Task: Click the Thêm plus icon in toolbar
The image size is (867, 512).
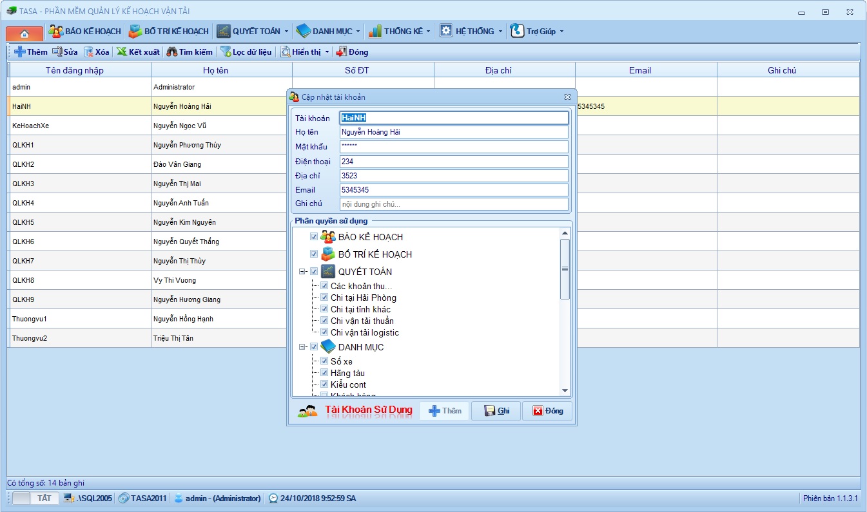Action: 20,52
